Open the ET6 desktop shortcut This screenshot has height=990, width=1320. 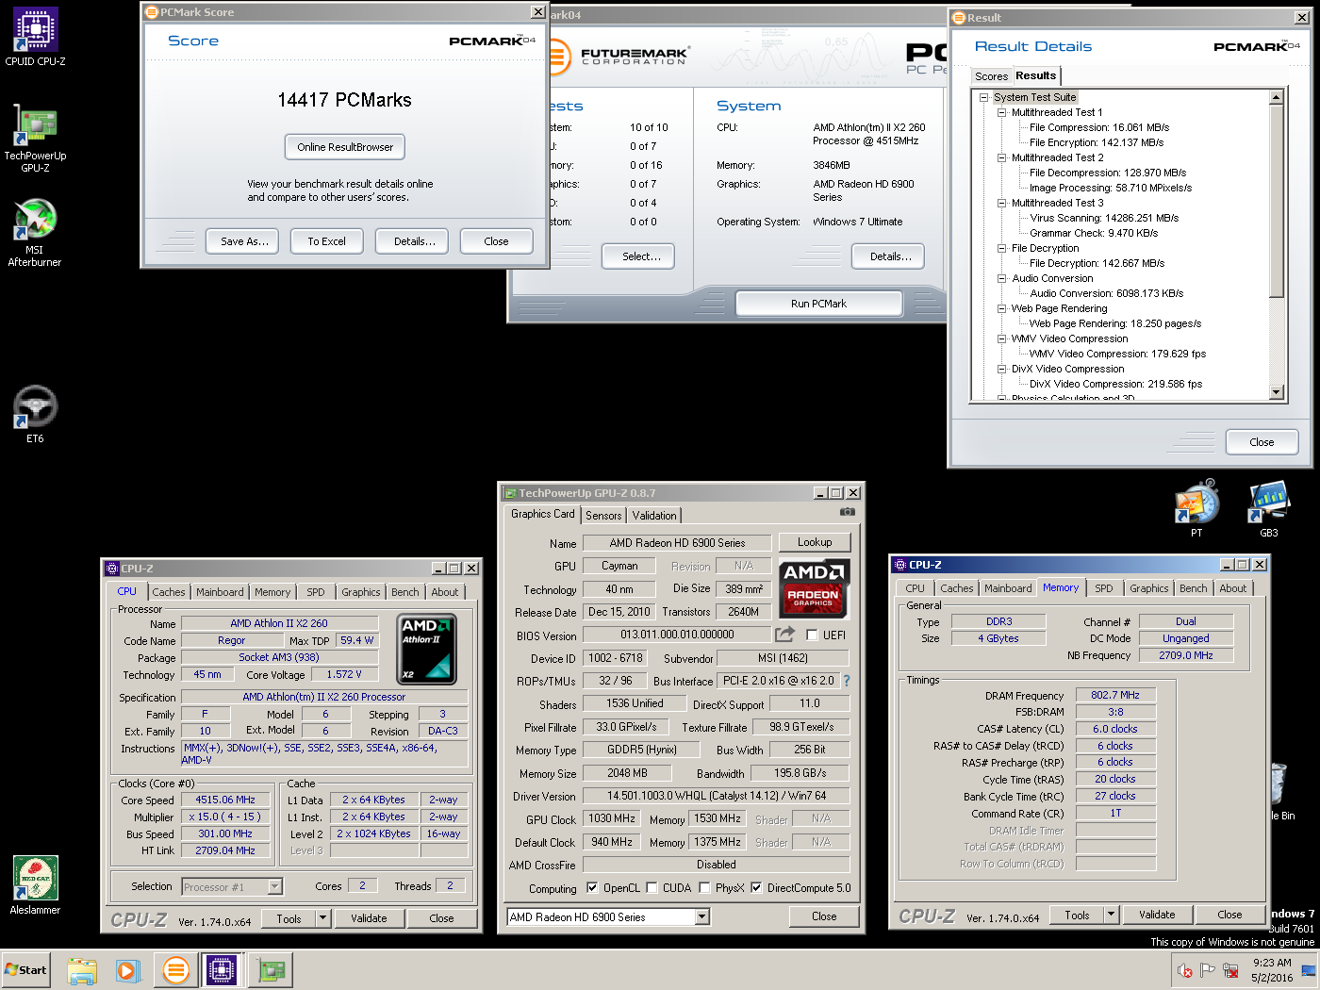(x=35, y=414)
